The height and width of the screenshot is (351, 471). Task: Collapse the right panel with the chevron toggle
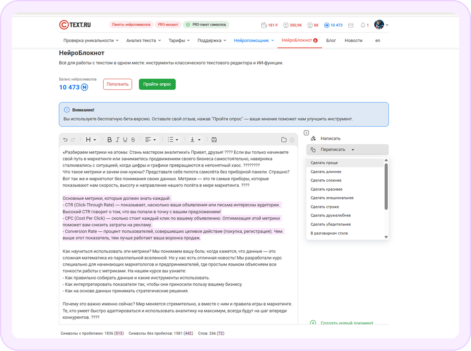pos(306,132)
